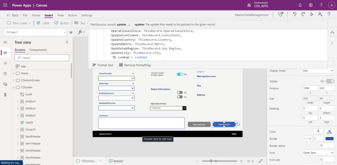Viewport: 337px width, 165px height.
Task: Open Advanced tools icon in left rail
Action: point(5,95)
